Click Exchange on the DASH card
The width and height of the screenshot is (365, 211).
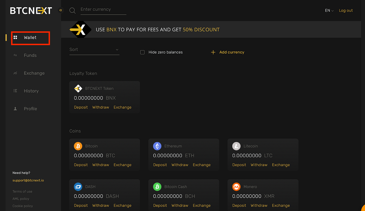click(x=123, y=206)
